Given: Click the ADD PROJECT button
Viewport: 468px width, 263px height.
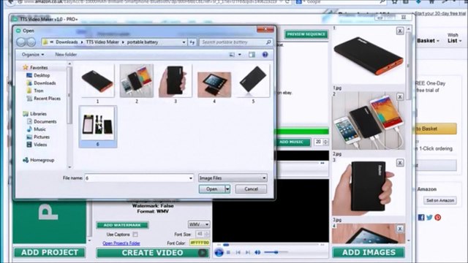Looking at the screenshot, I should coord(50,253).
